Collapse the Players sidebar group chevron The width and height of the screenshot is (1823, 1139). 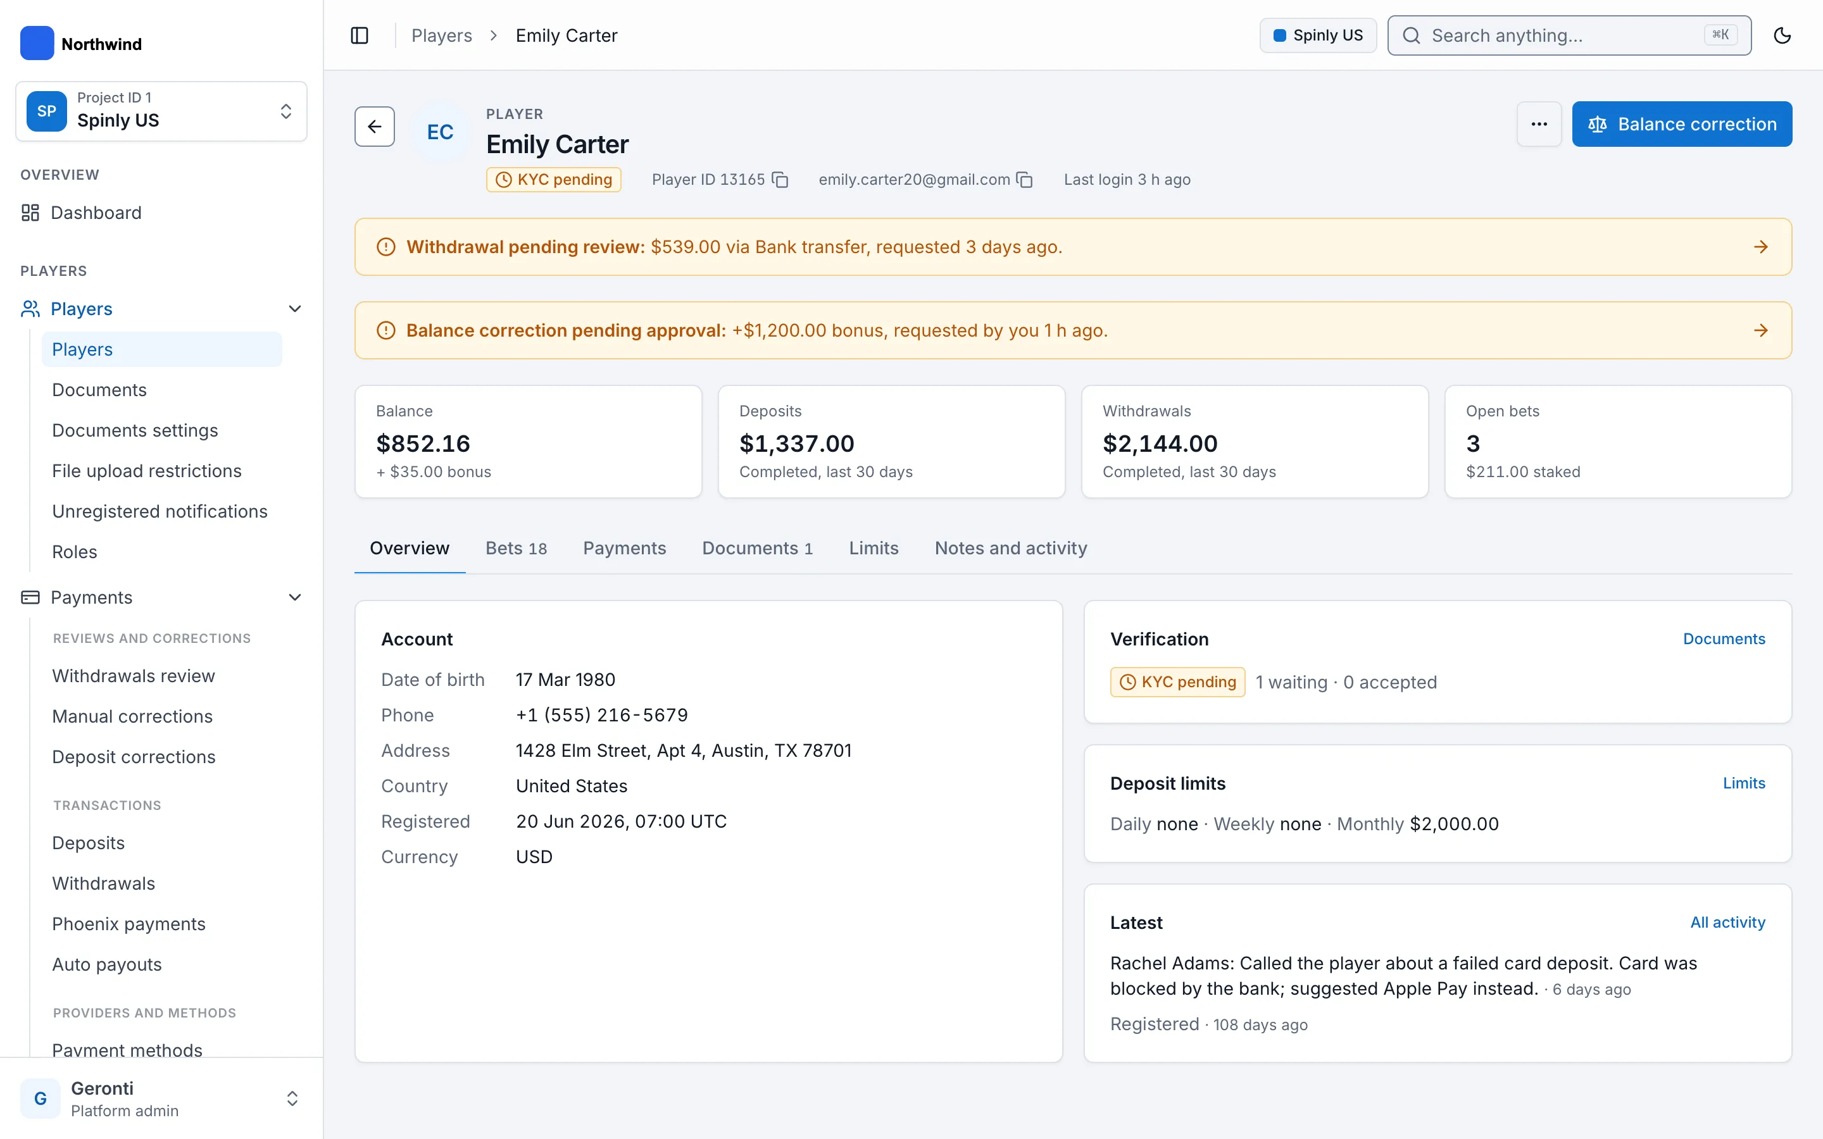pyautogui.click(x=296, y=309)
